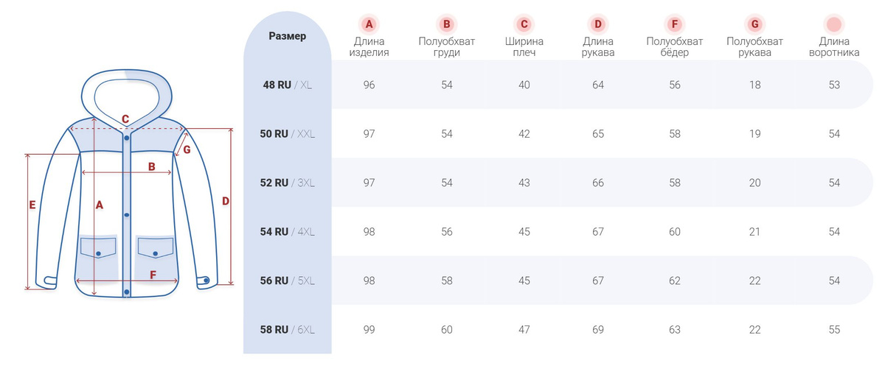Viewport: 885px width, 377px height.
Task: Click the letter F hip measurement arrow
Action: tap(127, 280)
